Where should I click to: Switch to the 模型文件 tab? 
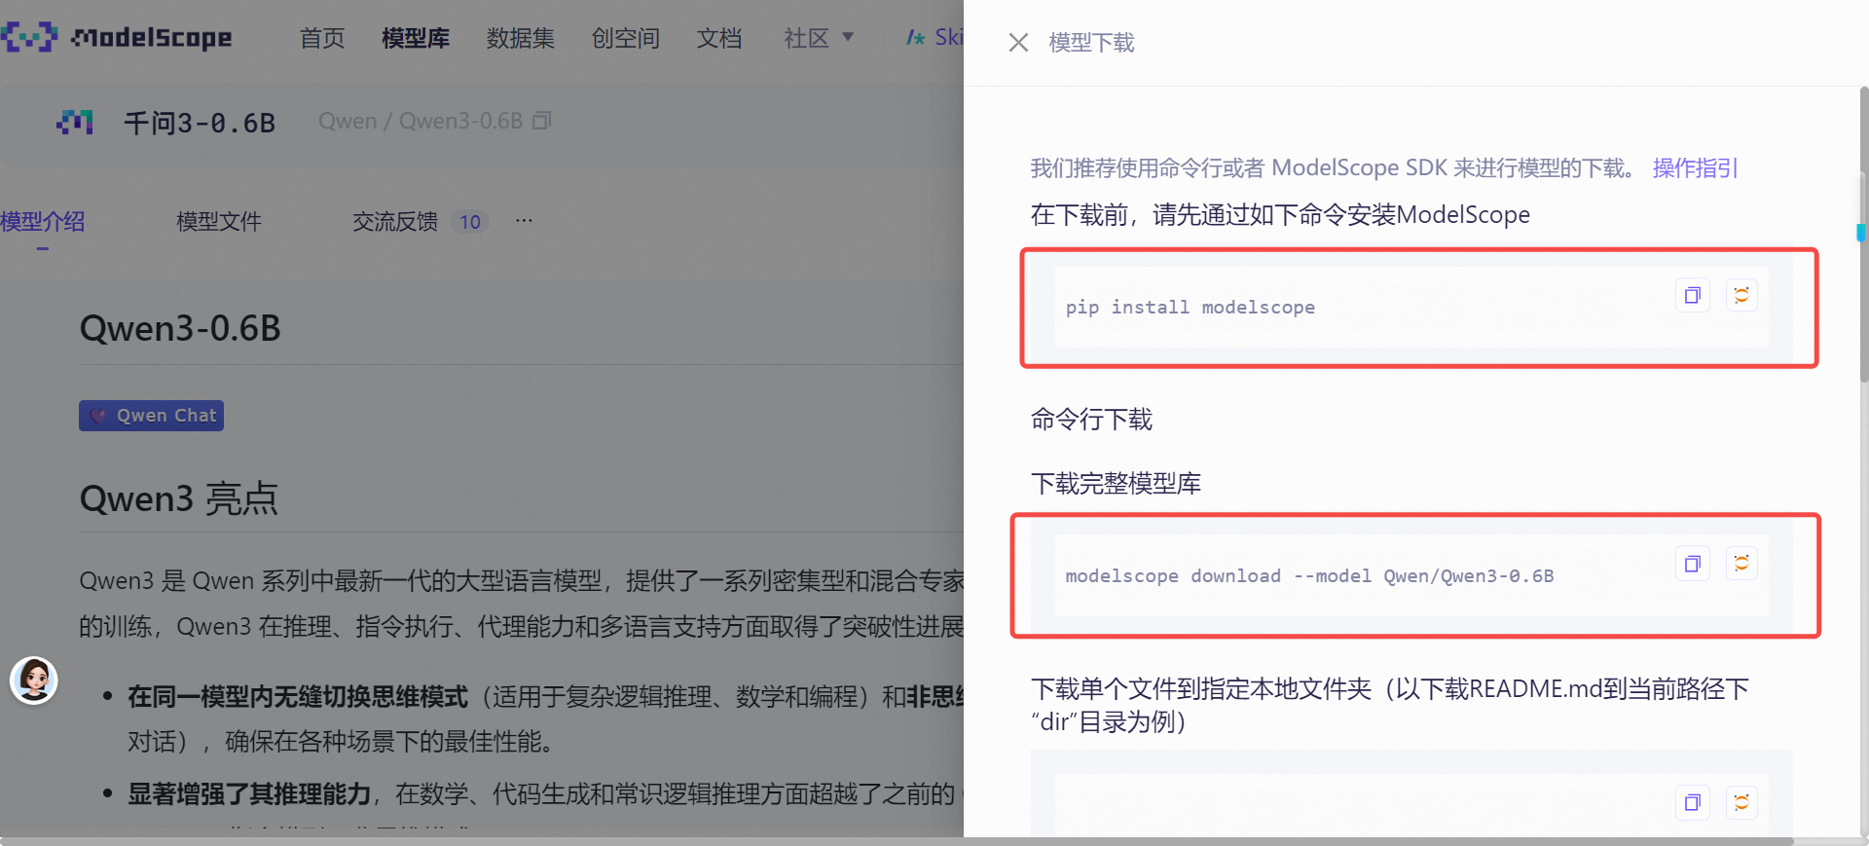(x=219, y=222)
